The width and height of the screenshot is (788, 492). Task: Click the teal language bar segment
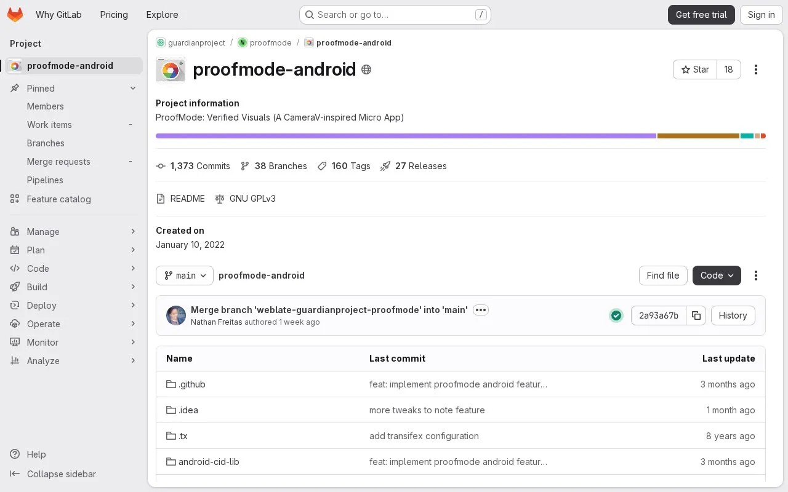(747, 136)
